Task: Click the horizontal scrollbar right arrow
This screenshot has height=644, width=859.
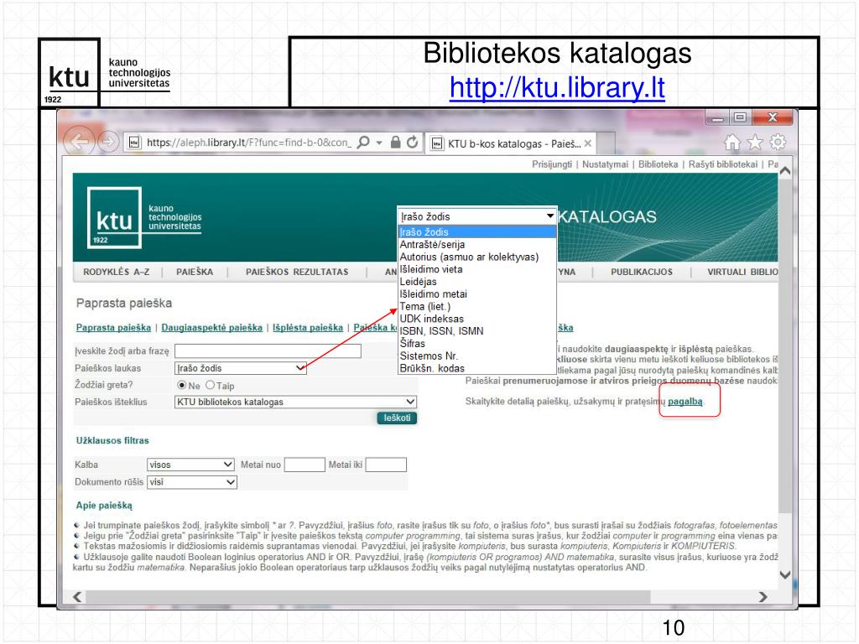Action: tap(763, 597)
